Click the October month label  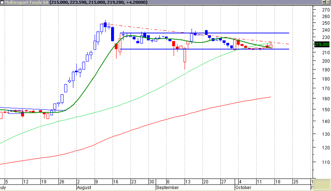point(244,188)
